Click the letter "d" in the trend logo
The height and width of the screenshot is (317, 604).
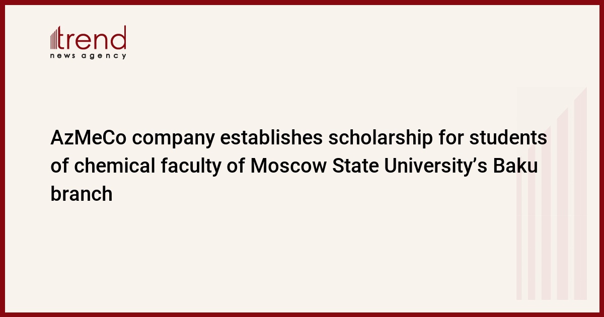119,38
